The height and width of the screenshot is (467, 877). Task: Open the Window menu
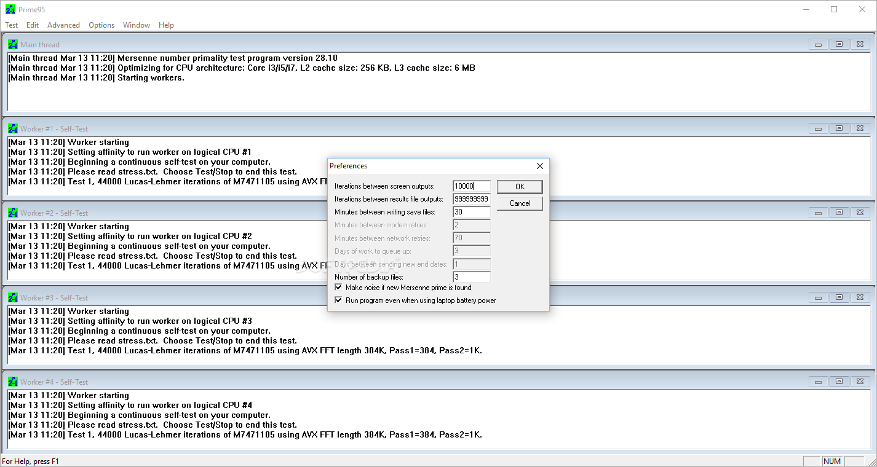137,25
